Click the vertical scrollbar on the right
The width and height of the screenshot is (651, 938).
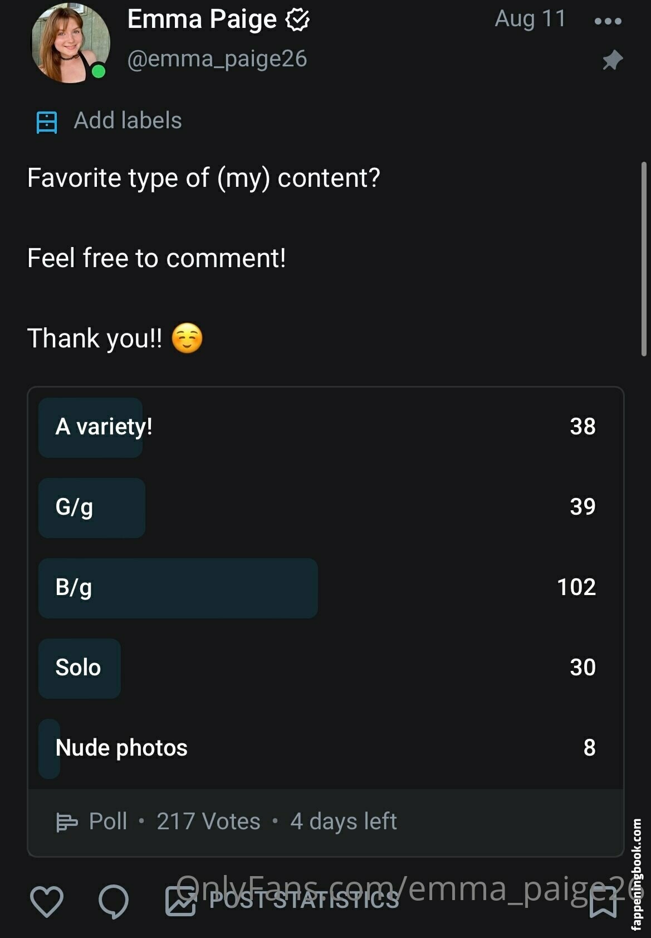[x=644, y=259]
